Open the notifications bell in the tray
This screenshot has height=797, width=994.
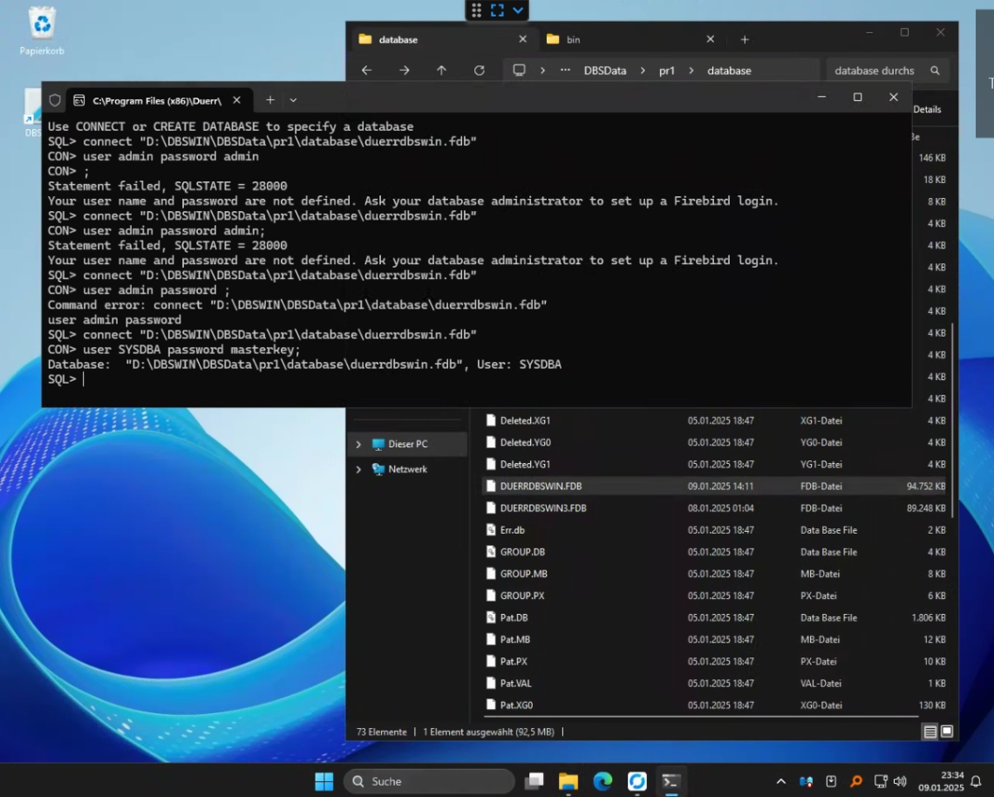coord(974,782)
